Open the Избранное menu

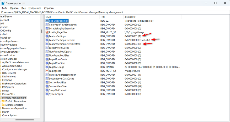tap(35, 8)
